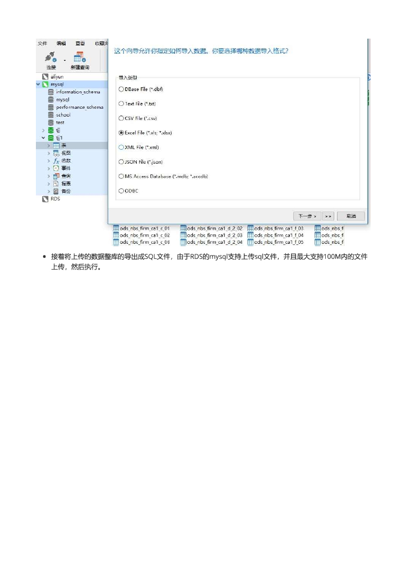Click the RDS connection icon
This screenshot has height=574, width=406.
[45, 199]
